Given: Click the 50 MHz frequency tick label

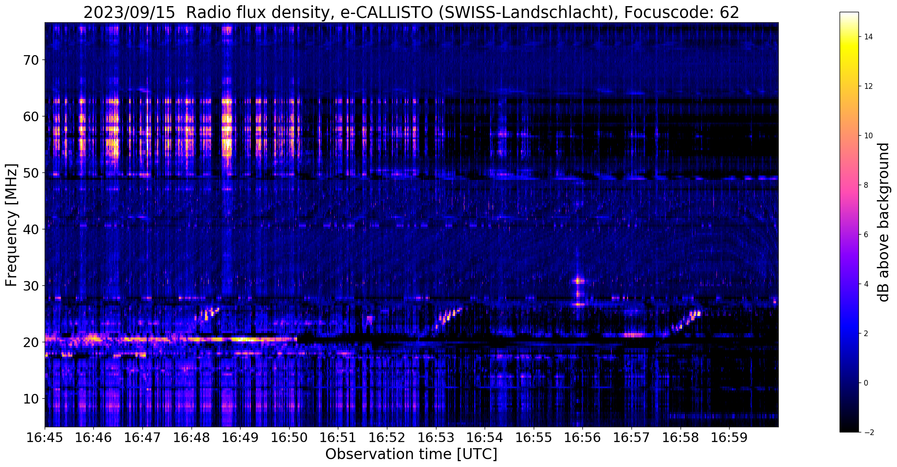Looking at the screenshot, I should pyautogui.click(x=31, y=173).
